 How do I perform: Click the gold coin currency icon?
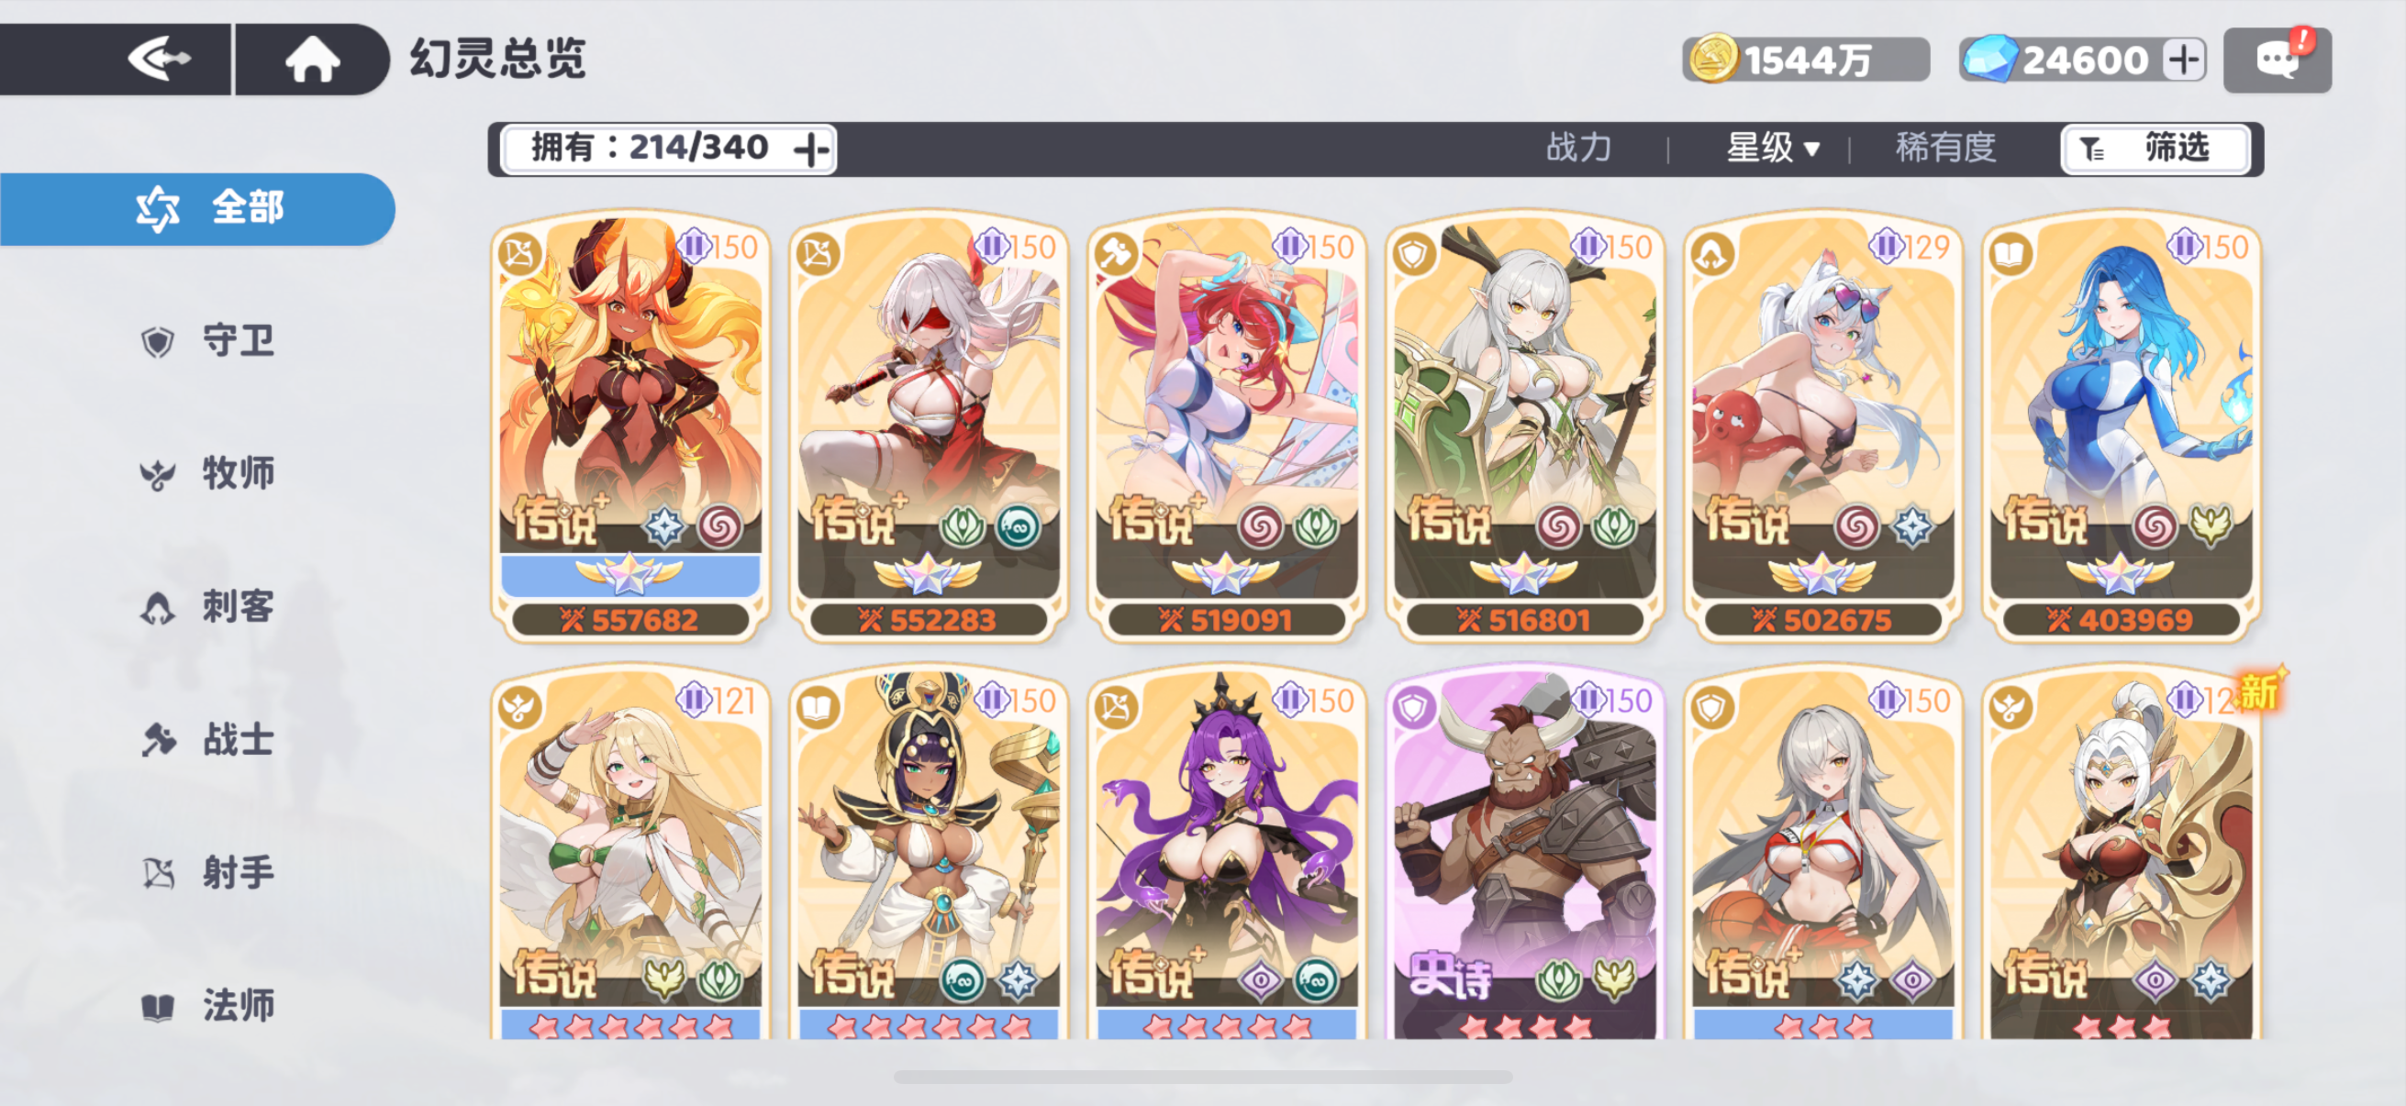pyautogui.click(x=1713, y=59)
